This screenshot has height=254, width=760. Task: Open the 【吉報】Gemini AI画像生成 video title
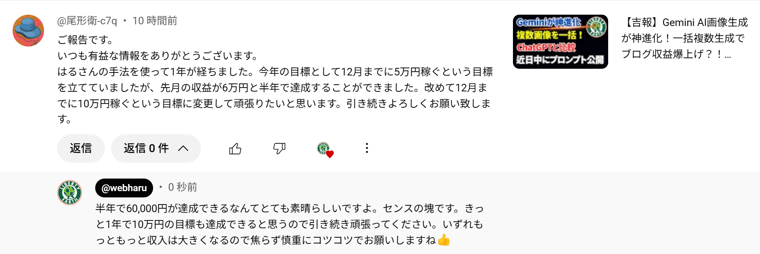(x=685, y=38)
